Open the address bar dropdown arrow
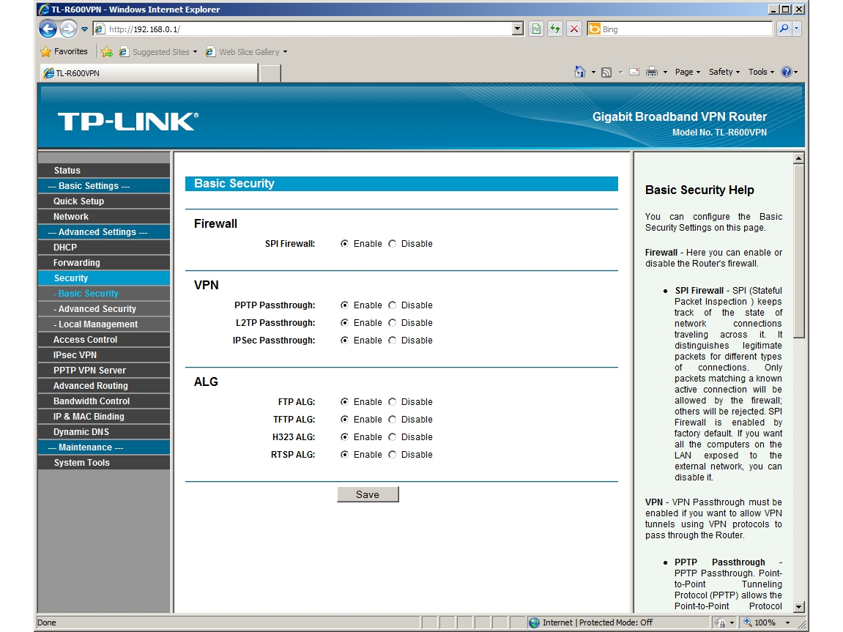Viewport: 843px width, 632px height. click(517, 29)
